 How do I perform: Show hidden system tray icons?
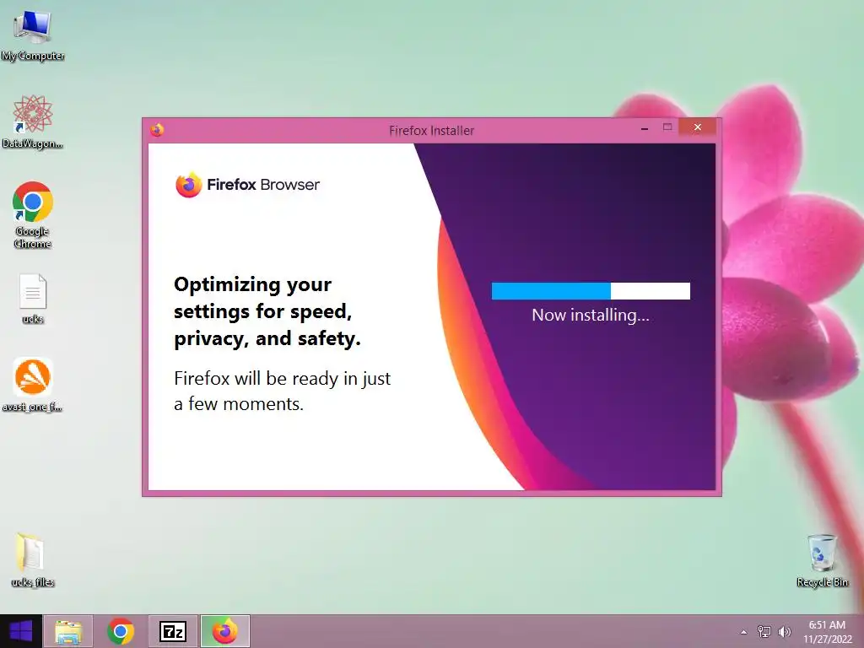[x=744, y=632]
